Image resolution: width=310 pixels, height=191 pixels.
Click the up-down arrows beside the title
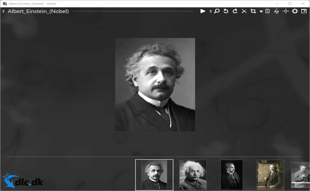click(4, 11)
